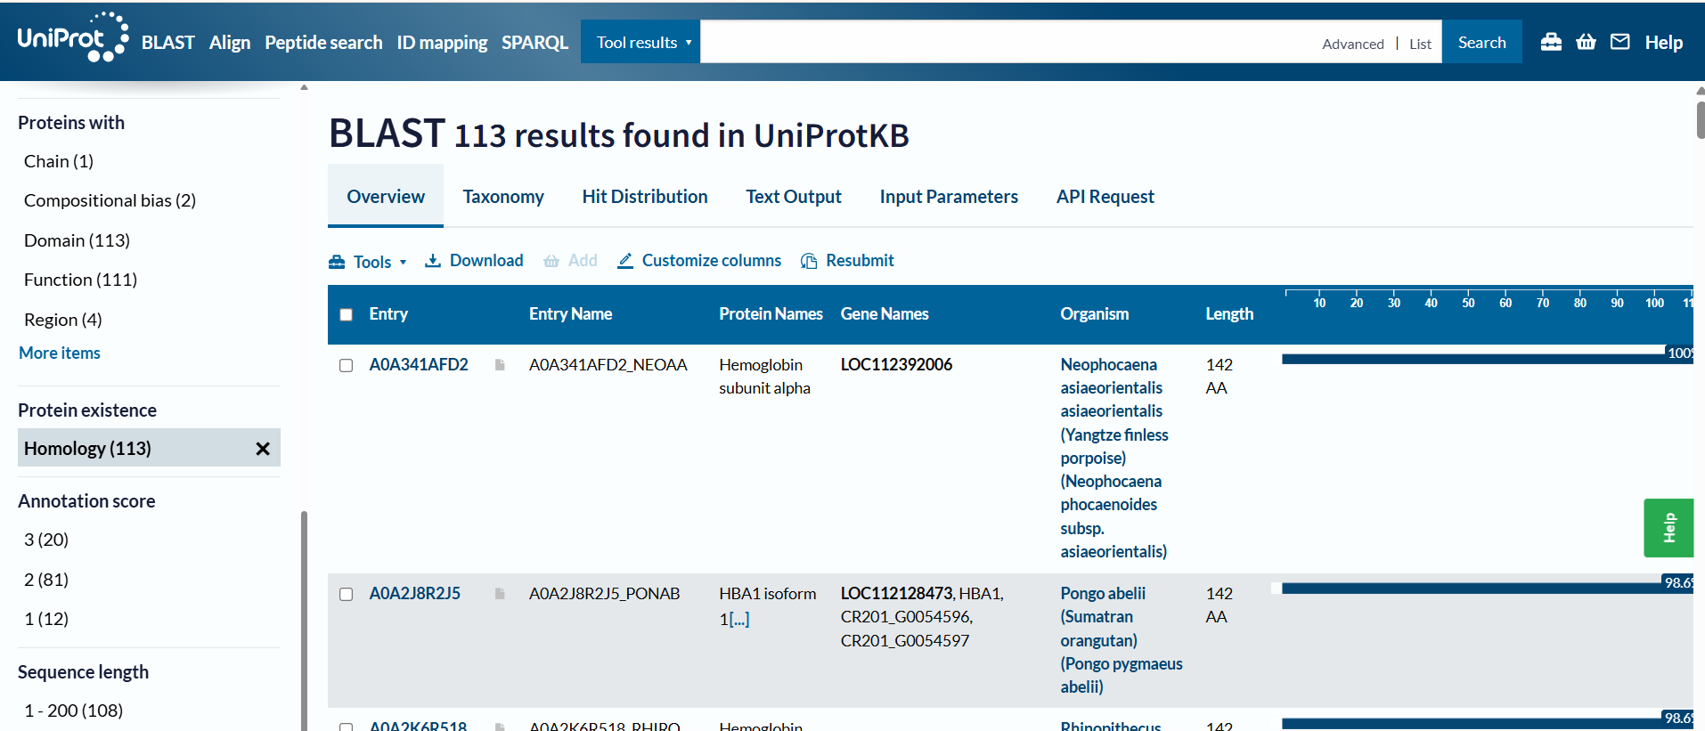Open the Hit Distribution tab
1705x731 pixels.
[644, 197]
